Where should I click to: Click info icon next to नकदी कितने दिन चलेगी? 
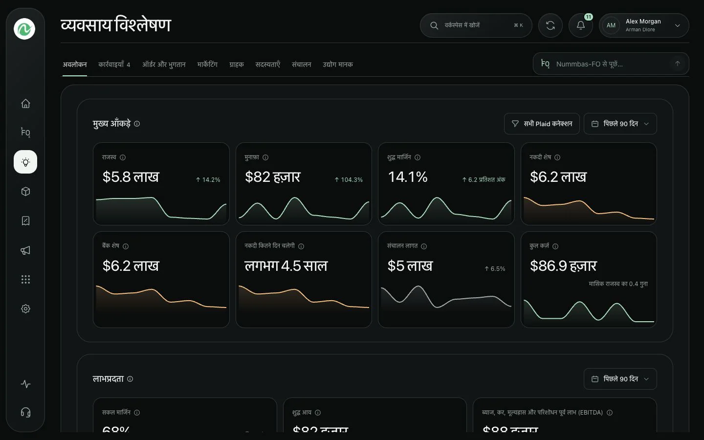(x=301, y=246)
